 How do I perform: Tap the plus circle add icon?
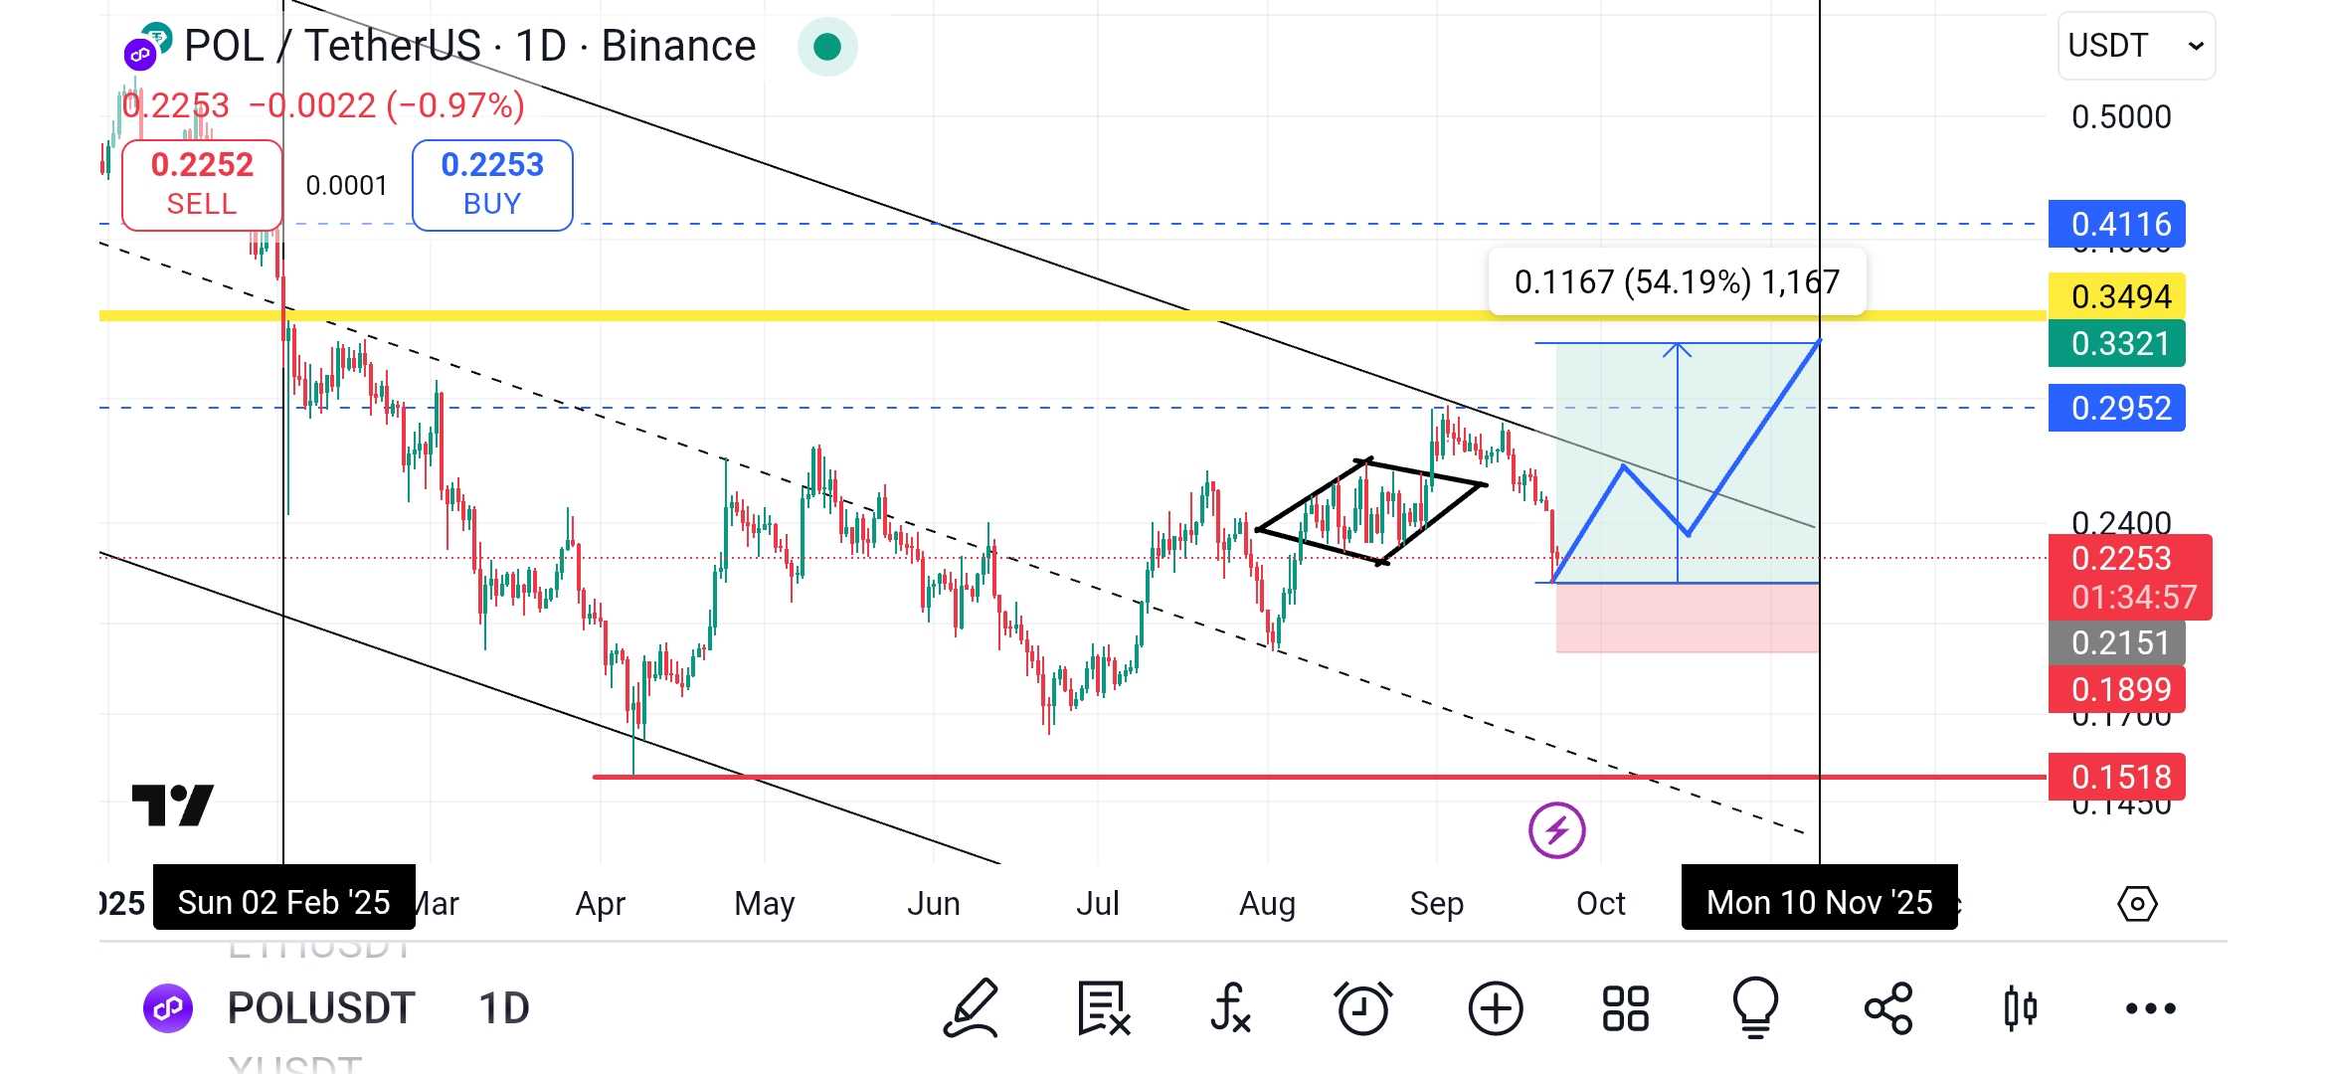1495,1008
